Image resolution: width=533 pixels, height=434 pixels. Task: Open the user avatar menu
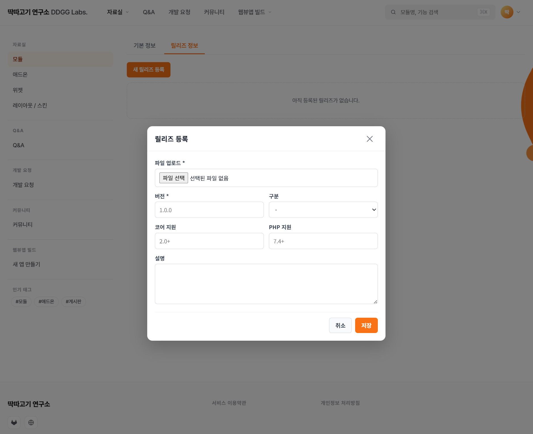click(507, 12)
